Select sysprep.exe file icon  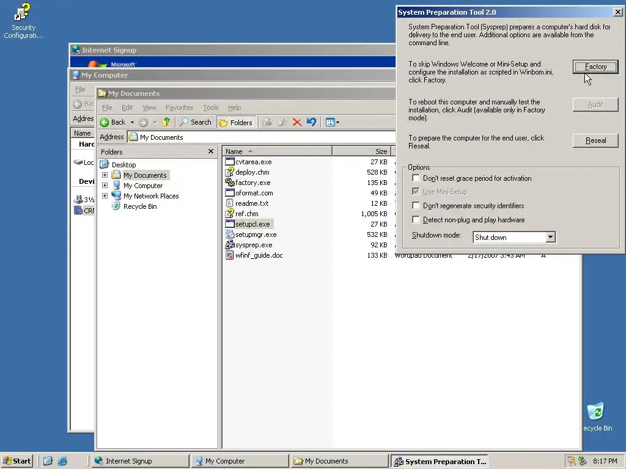click(230, 245)
